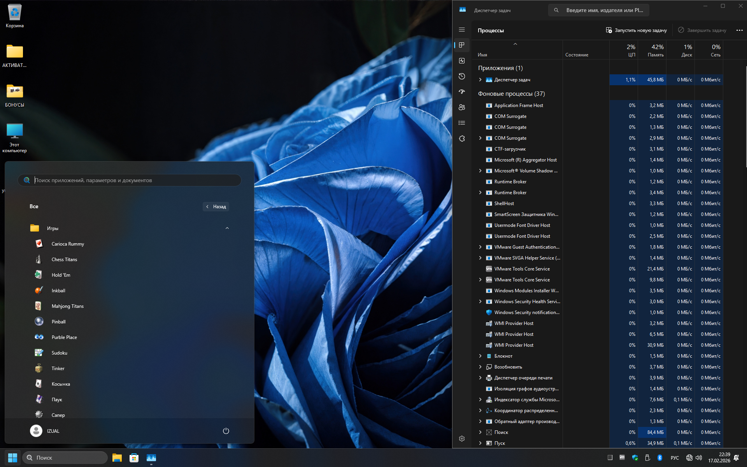
Task: Open the Startup apps sidebar icon
Action: coord(462,92)
